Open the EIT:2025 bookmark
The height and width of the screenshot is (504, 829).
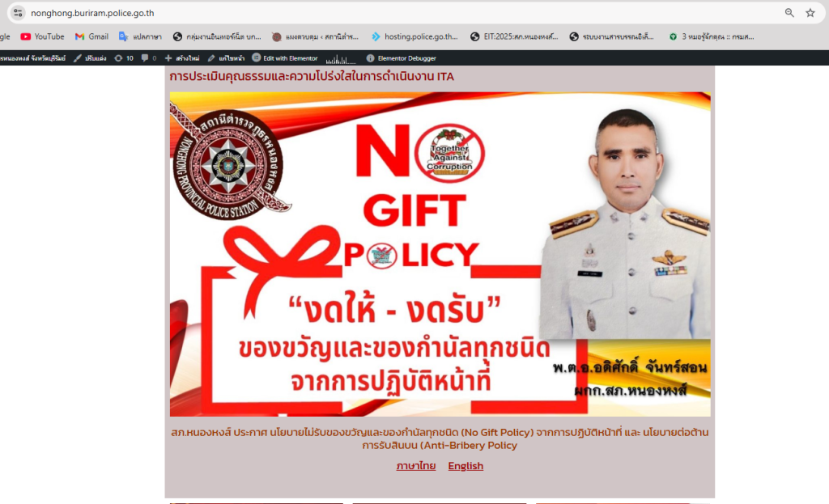[x=514, y=36]
